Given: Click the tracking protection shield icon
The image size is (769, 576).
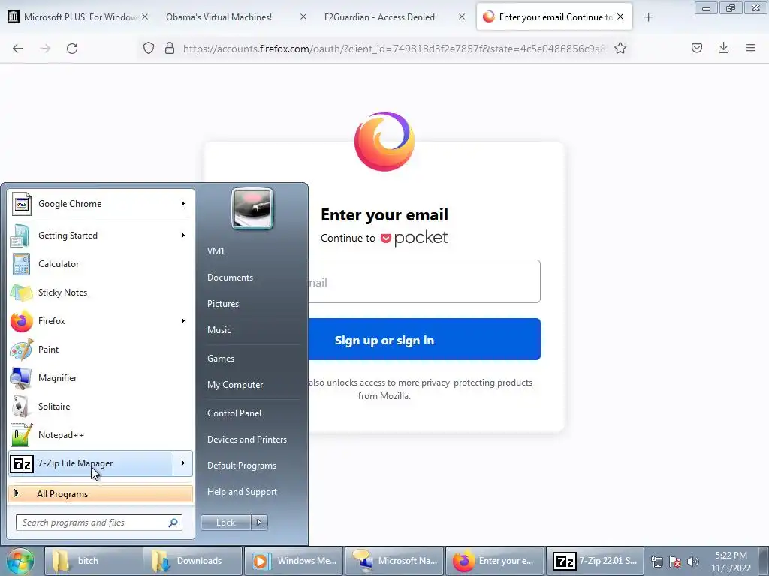Looking at the screenshot, I should pyautogui.click(x=149, y=49).
